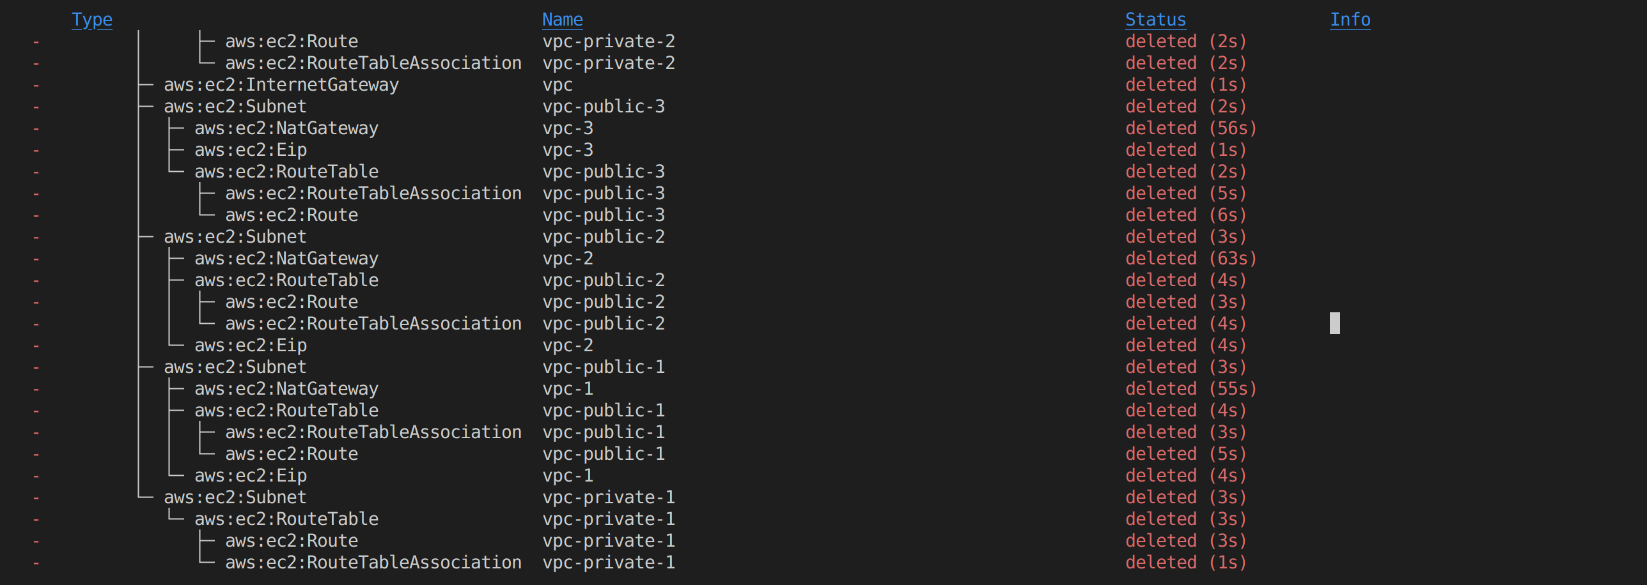Click the aws:ec2:NatGateway type for vpc-1
1647x585 pixels.
(x=286, y=389)
